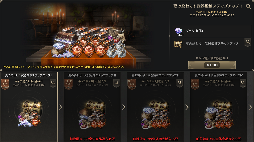Image resolution: width=254 pixels, height=142 pixels.
Task: Click the magnifier on the STEP 3/5 card
Action: click(x=180, y=83)
